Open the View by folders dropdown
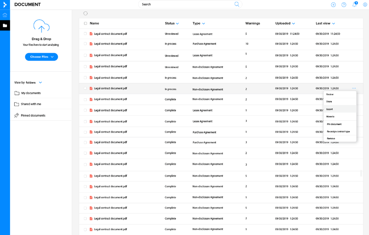Viewport: 369px width, 235px height. coord(41,82)
